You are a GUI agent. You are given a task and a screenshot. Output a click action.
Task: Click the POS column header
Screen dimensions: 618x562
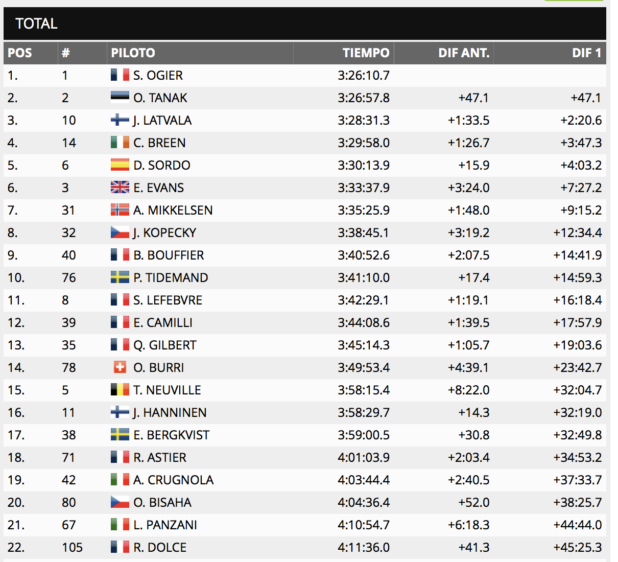[x=20, y=53]
